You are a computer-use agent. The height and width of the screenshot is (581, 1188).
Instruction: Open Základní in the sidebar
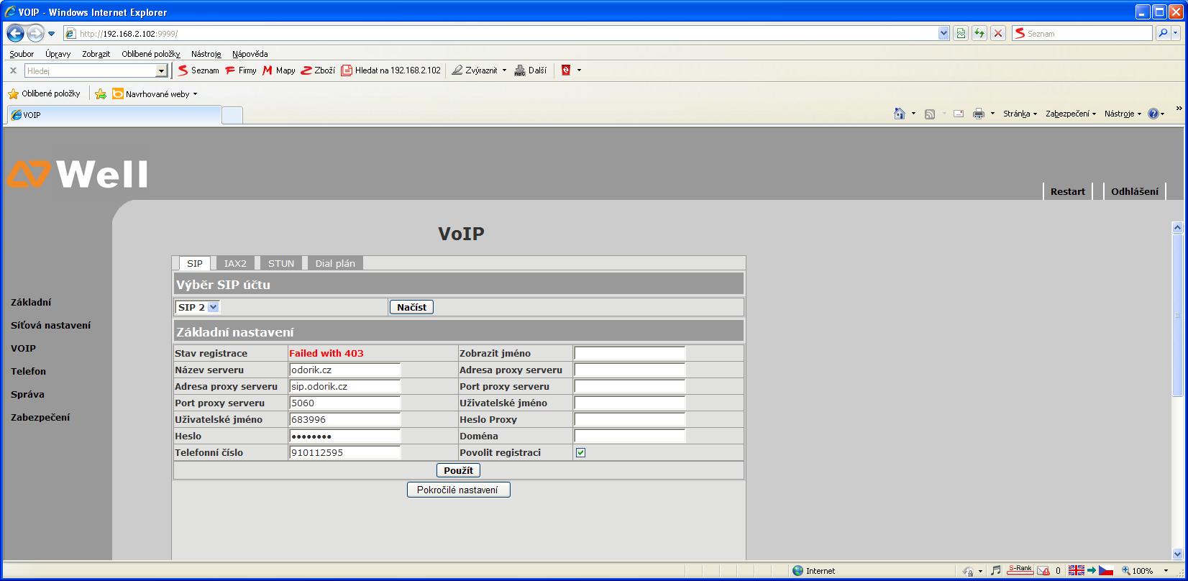coord(31,303)
